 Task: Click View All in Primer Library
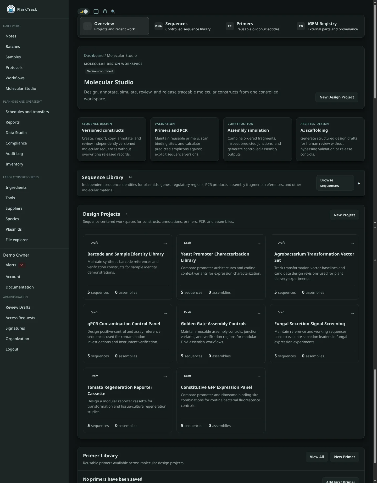coord(317,457)
